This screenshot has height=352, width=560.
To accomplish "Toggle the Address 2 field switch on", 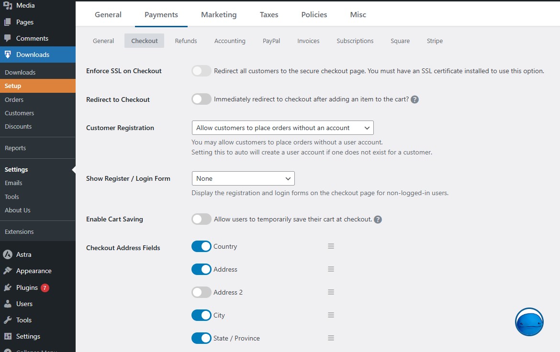I will pos(202,292).
